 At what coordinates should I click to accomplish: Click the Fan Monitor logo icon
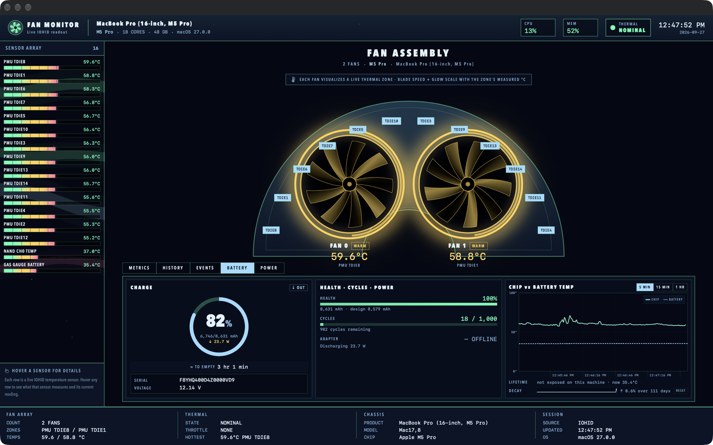tap(15, 28)
